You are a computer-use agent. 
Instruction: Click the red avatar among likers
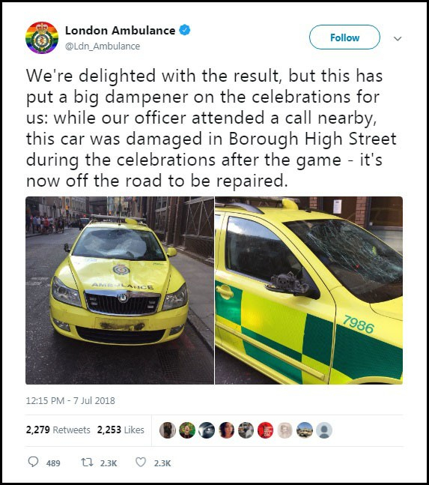pyautogui.click(x=265, y=430)
